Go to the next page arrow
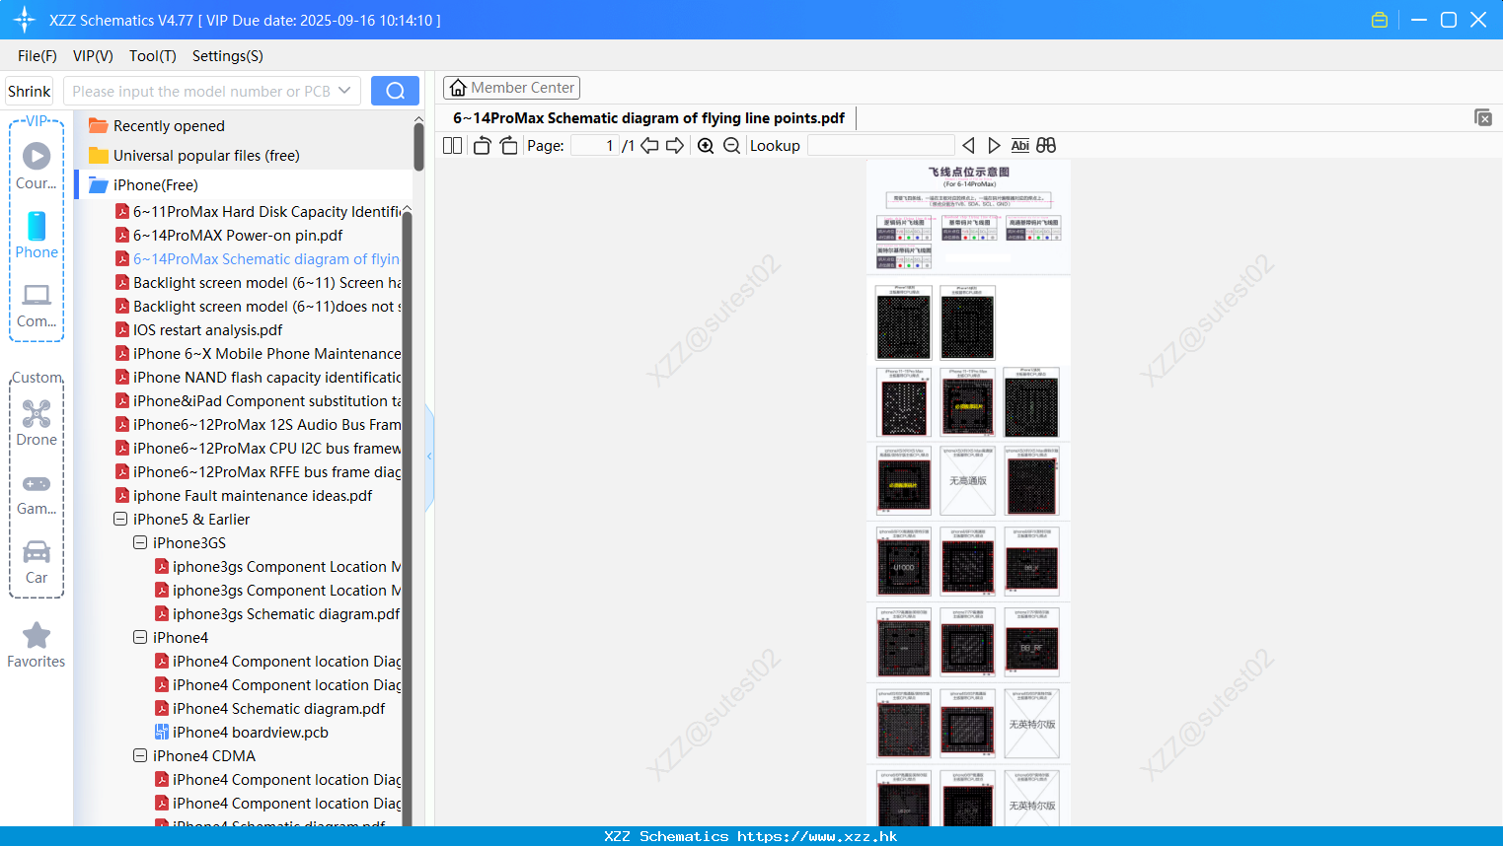 click(x=675, y=146)
